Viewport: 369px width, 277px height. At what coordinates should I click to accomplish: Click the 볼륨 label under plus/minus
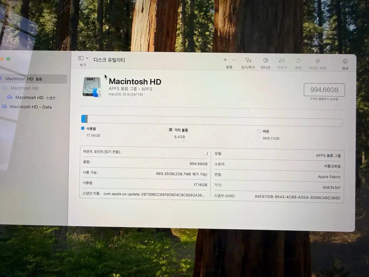tap(229, 67)
